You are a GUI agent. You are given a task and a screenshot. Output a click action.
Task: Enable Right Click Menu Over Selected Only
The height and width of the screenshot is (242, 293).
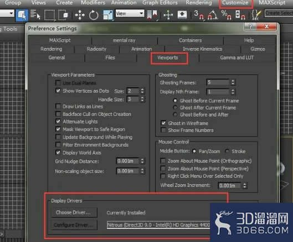(163, 176)
